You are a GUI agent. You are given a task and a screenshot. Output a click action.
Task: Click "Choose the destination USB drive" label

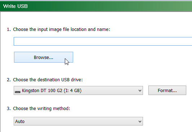point(48,80)
